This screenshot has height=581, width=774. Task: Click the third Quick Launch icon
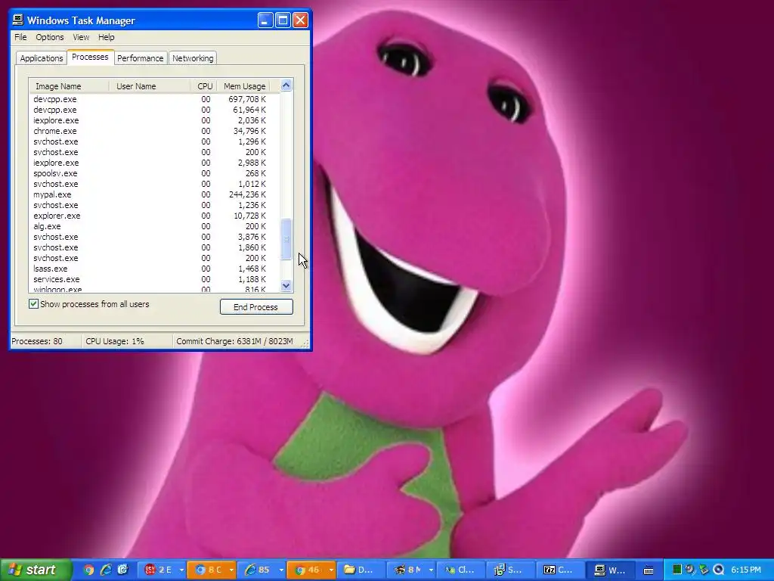point(122,570)
